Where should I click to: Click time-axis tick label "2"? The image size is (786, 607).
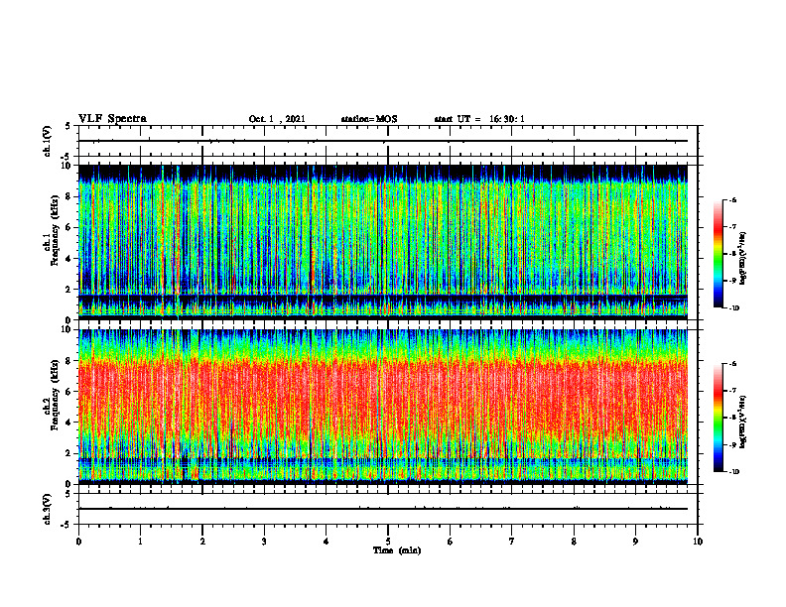(x=202, y=542)
